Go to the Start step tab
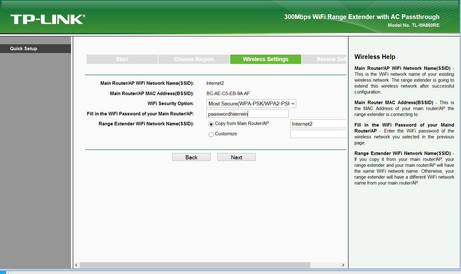 (122, 59)
